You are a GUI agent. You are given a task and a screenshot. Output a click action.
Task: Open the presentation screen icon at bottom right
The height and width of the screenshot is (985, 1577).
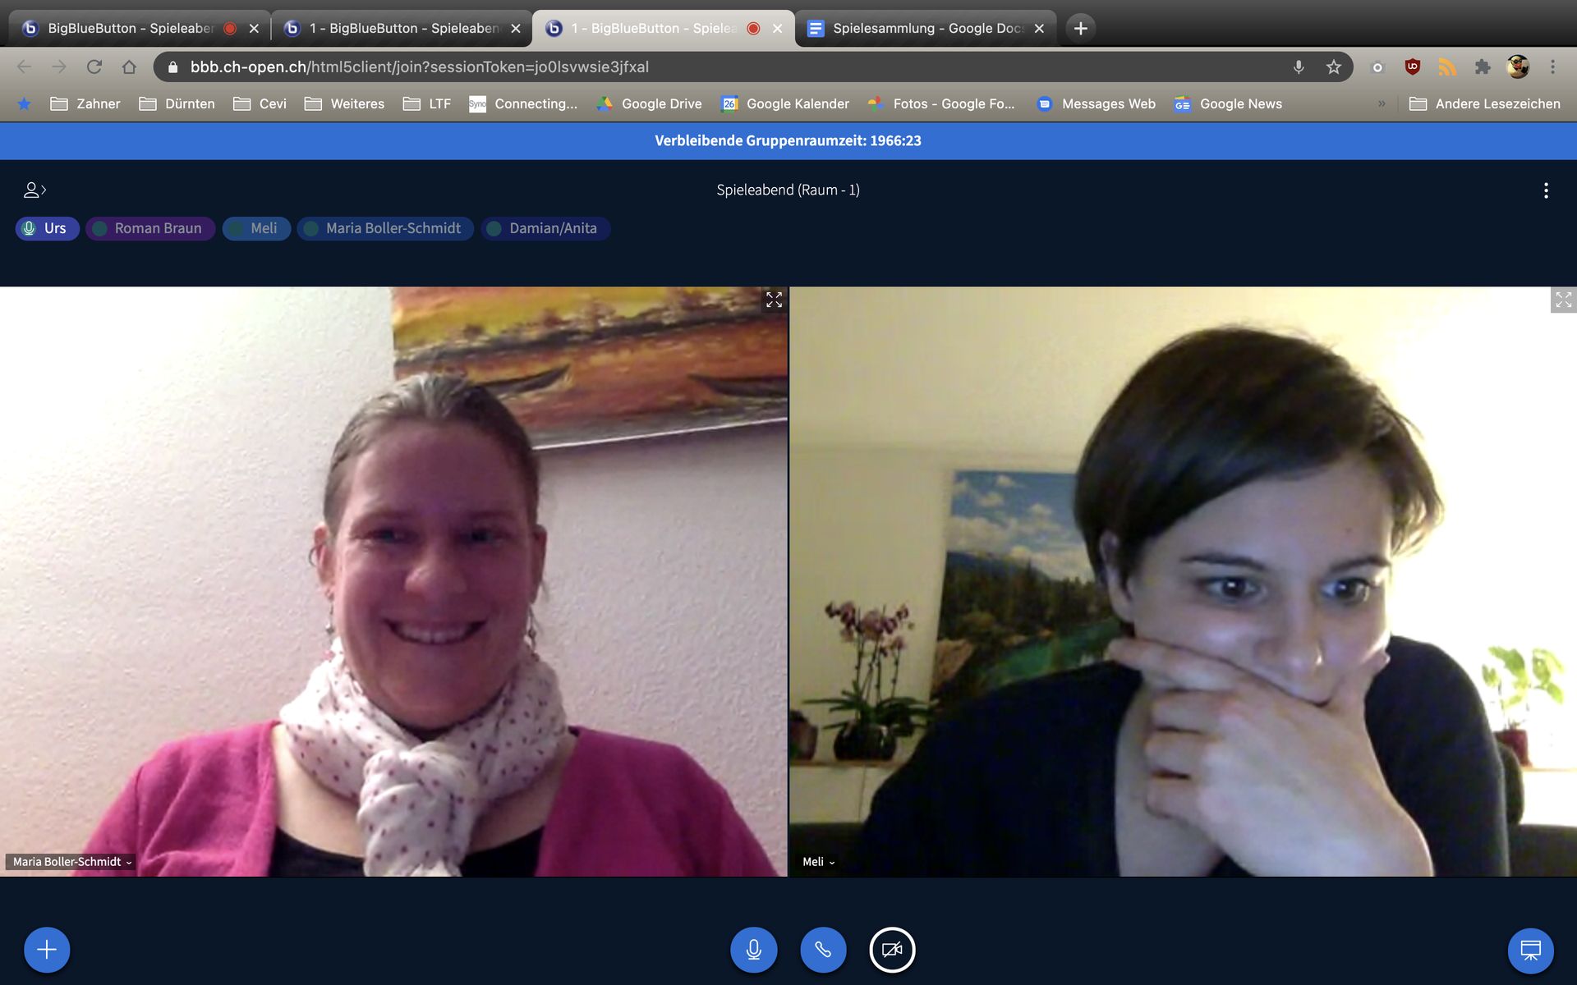point(1530,950)
